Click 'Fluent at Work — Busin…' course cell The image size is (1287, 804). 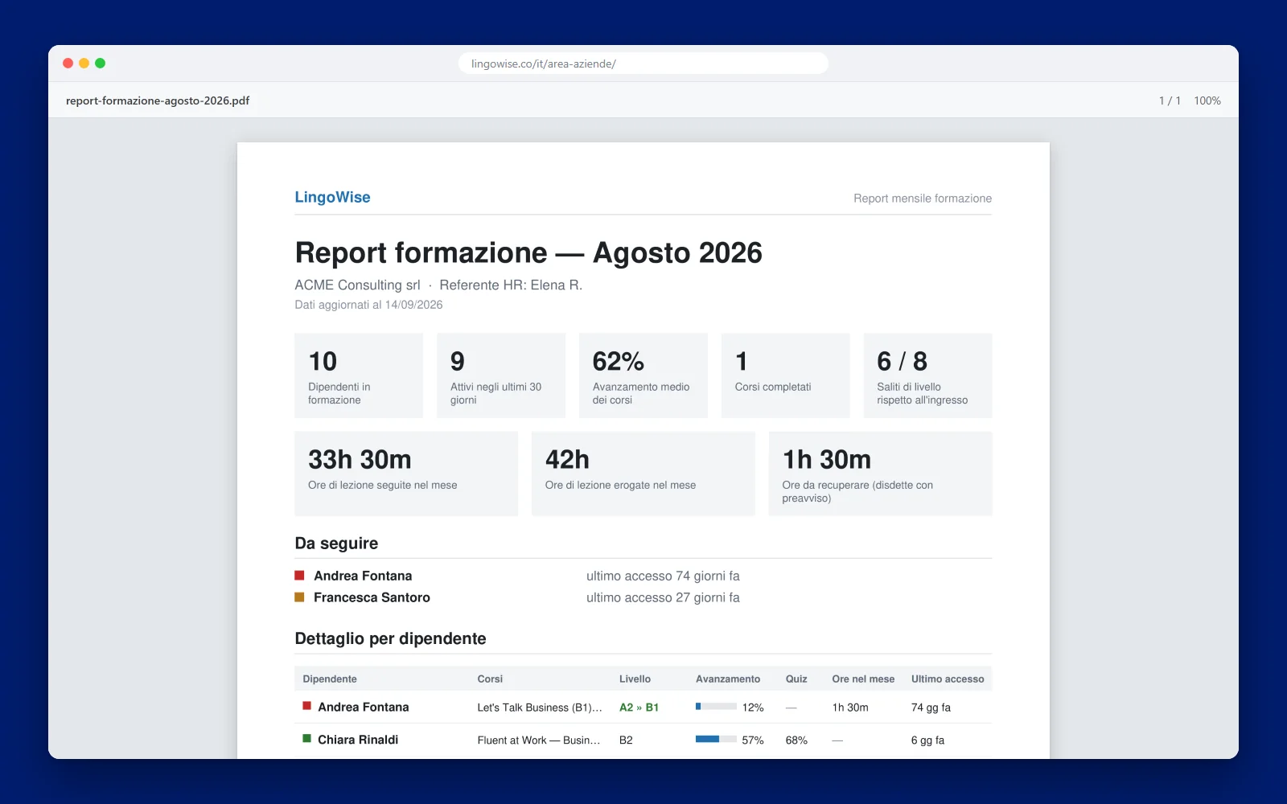[x=539, y=740]
